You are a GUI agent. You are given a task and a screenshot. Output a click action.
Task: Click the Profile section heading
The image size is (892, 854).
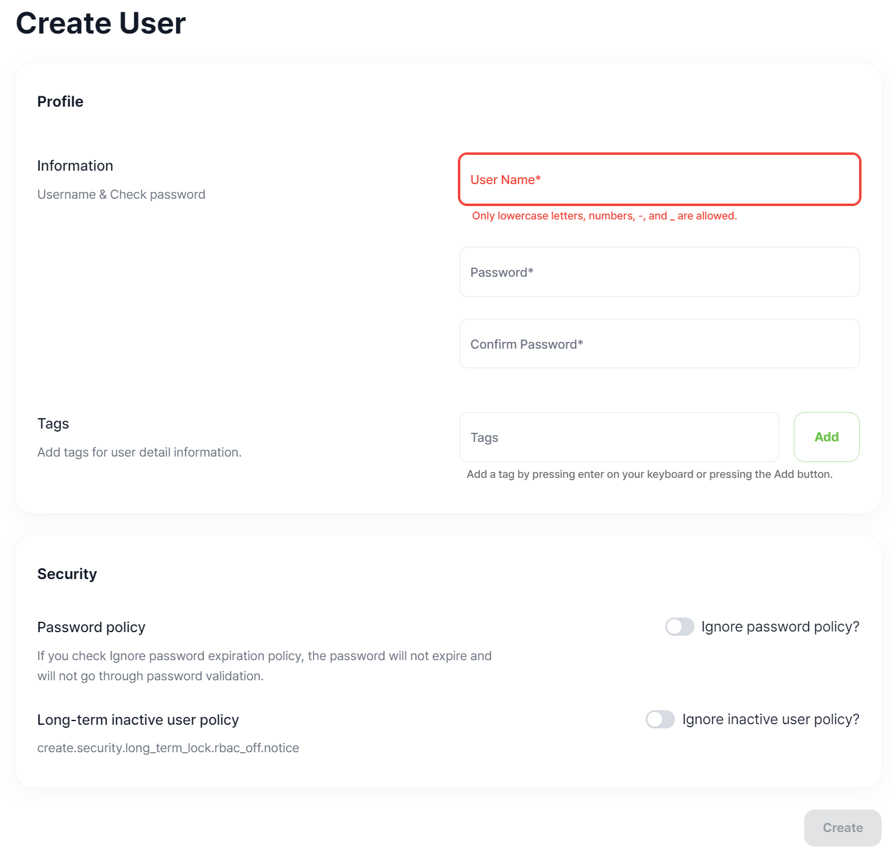click(60, 101)
